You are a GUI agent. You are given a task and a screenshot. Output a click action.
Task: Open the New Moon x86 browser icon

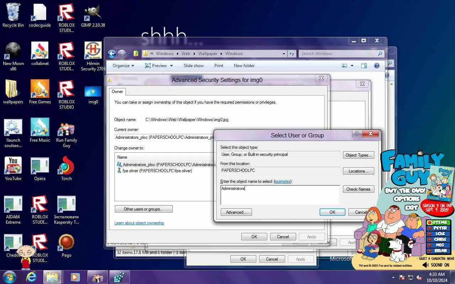(x=13, y=56)
